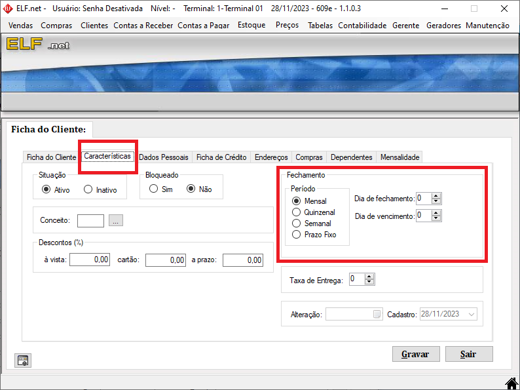Viewport: 520px width, 390px height.
Task: Open the Clientes menu
Action: coord(94,26)
